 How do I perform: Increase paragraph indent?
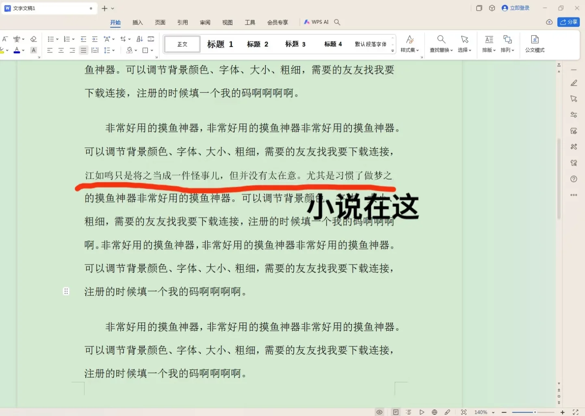(x=95, y=39)
